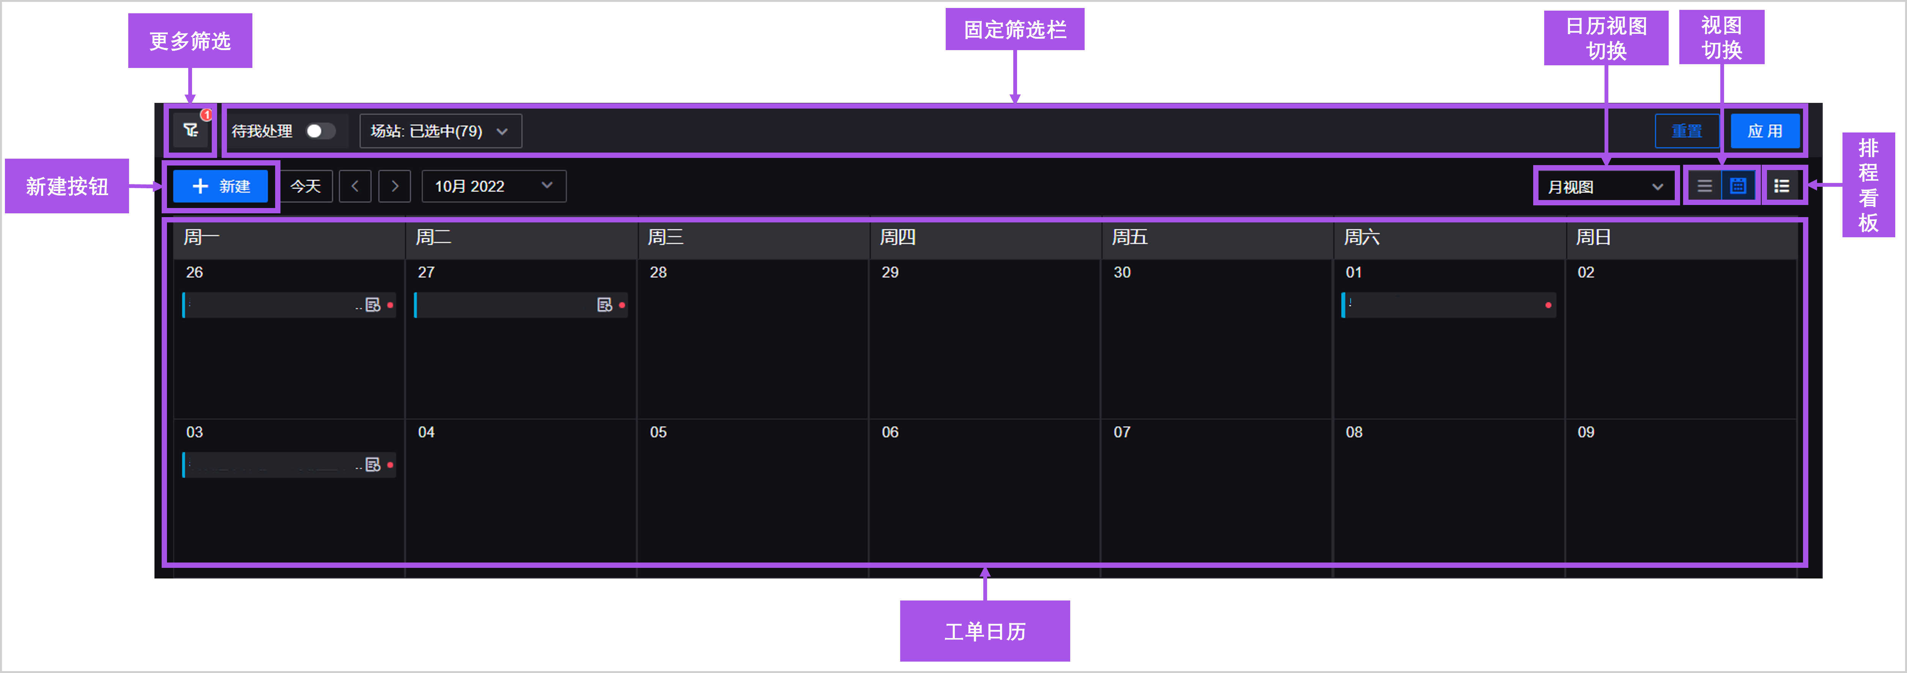
Task: Click the work order icon on October 3 event
Action: point(372,464)
